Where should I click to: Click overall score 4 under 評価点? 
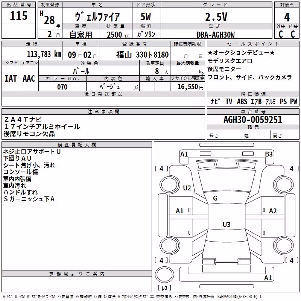pyautogui.click(x=287, y=17)
